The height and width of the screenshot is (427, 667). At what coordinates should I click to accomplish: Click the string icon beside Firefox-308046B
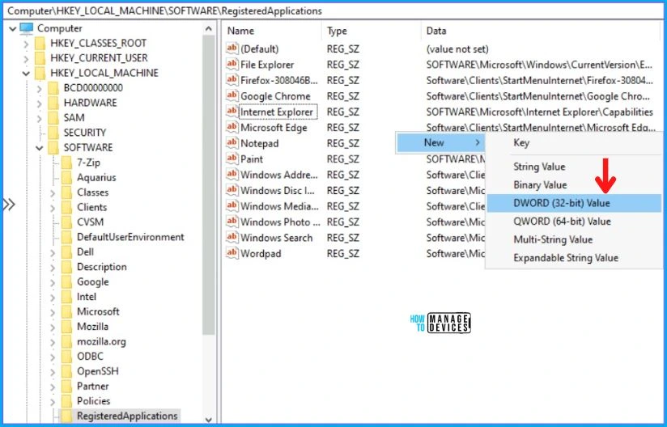(x=232, y=80)
